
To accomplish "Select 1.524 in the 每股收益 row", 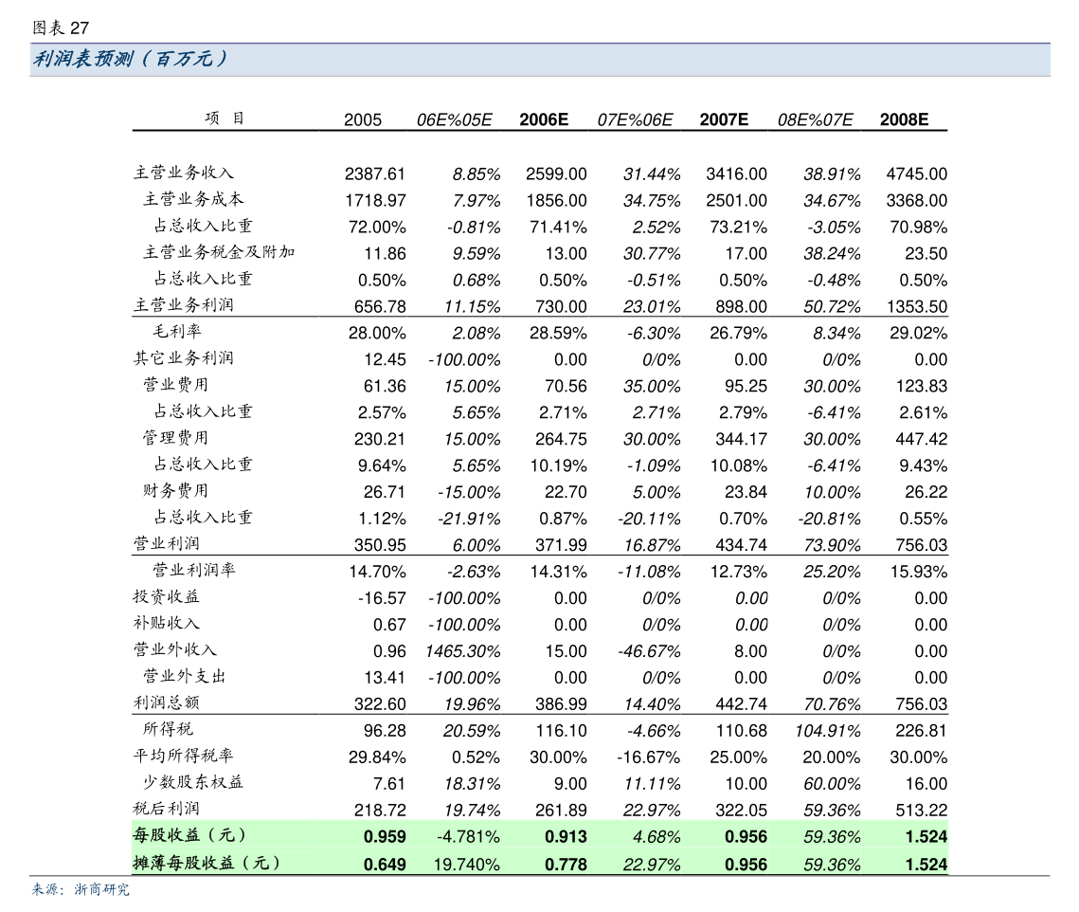I will (926, 836).
